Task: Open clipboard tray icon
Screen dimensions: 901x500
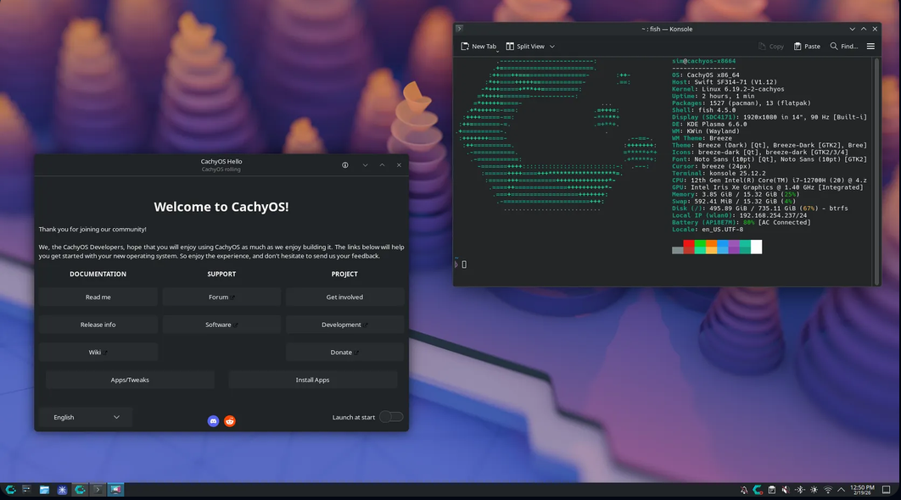Action: coord(772,490)
